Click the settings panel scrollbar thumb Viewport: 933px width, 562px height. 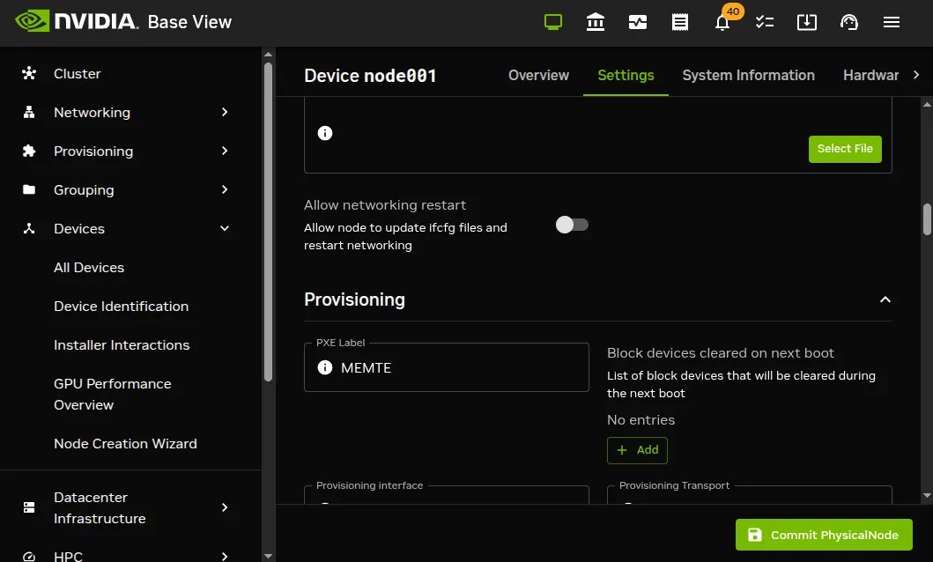click(x=927, y=219)
